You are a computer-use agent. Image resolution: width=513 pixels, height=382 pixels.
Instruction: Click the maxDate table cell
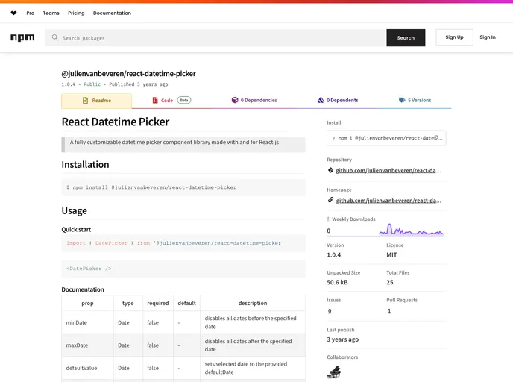coord(87,345)
